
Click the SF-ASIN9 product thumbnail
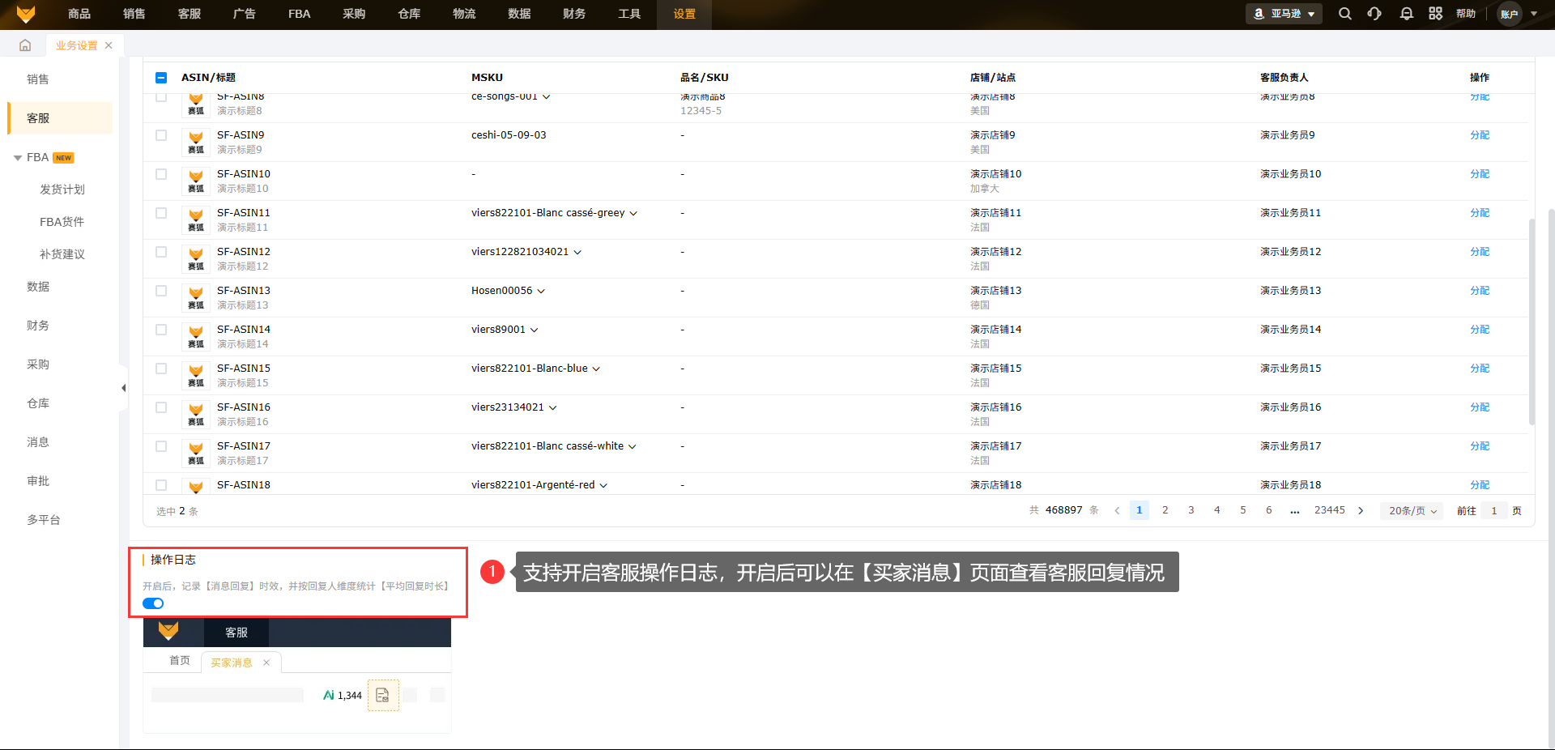tap(196, 142)
